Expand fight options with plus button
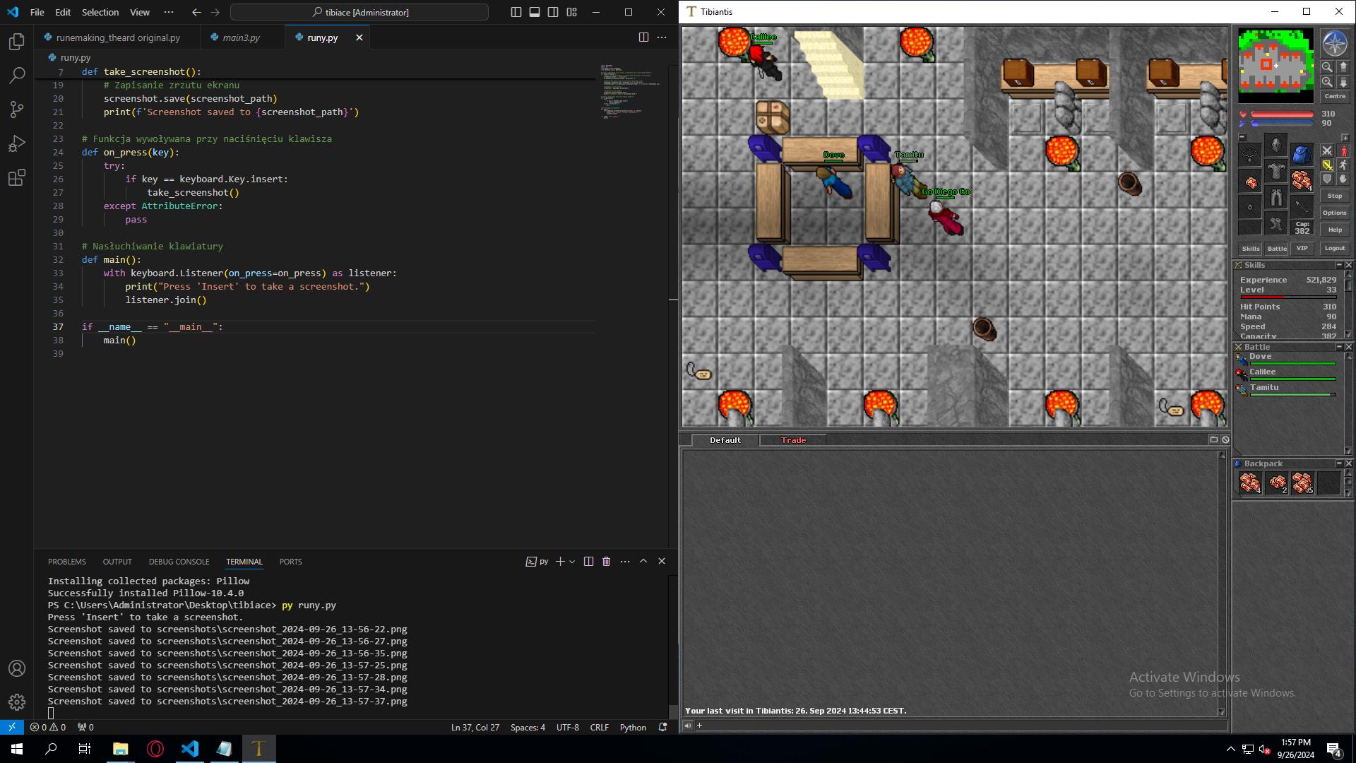Screen dimensions: 1356x763 1345,138
